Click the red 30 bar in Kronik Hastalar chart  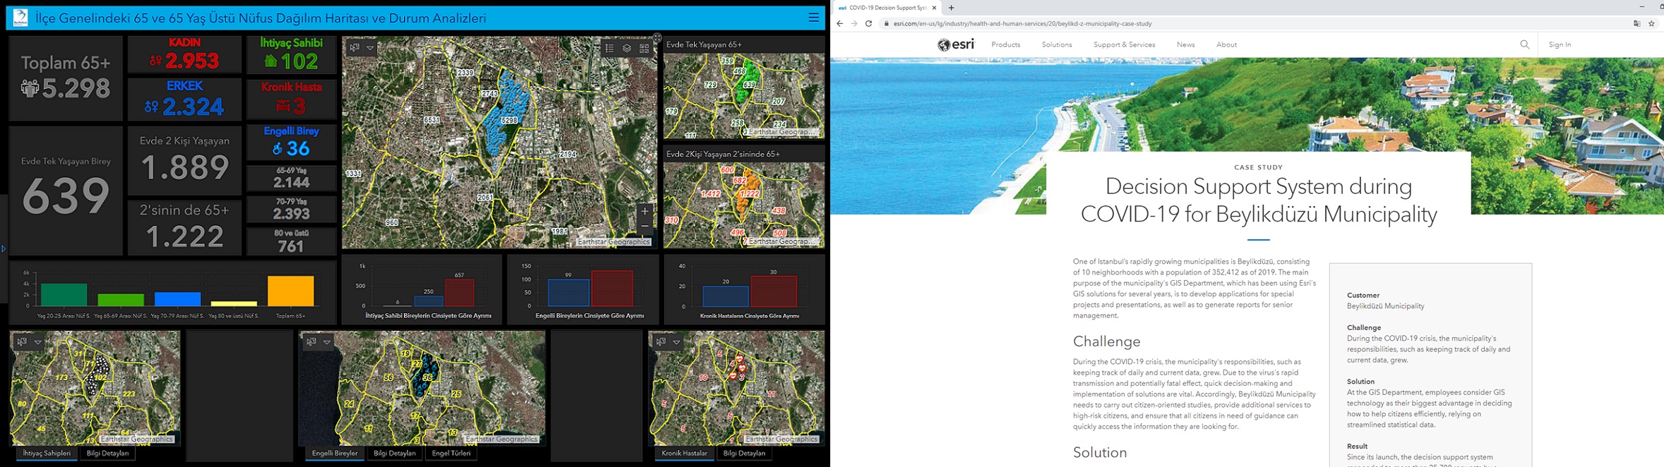[774, 291]
